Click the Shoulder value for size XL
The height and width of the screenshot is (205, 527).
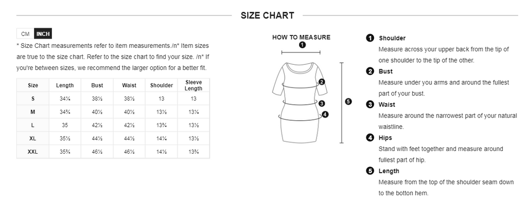tap(161, 138)
